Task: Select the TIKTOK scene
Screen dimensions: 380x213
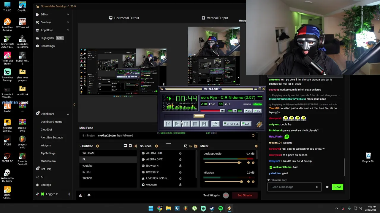Action: coord(108,178)
